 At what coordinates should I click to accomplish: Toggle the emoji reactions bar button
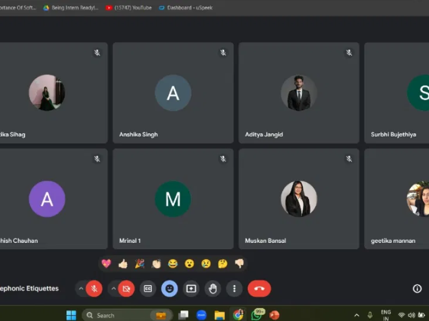pyautogui.click(x=169, y=288)
